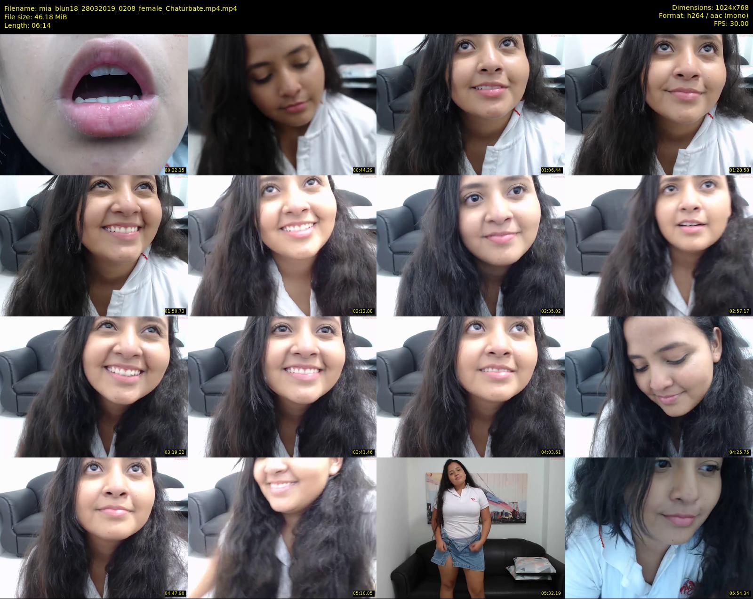Click the frame labeled 03:41.46
The width and height of the screenshot is (753, 599).
282,386
